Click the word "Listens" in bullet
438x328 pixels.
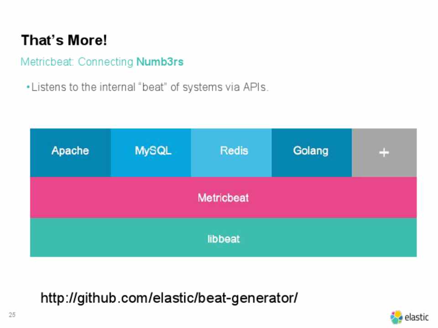[49, 87]
